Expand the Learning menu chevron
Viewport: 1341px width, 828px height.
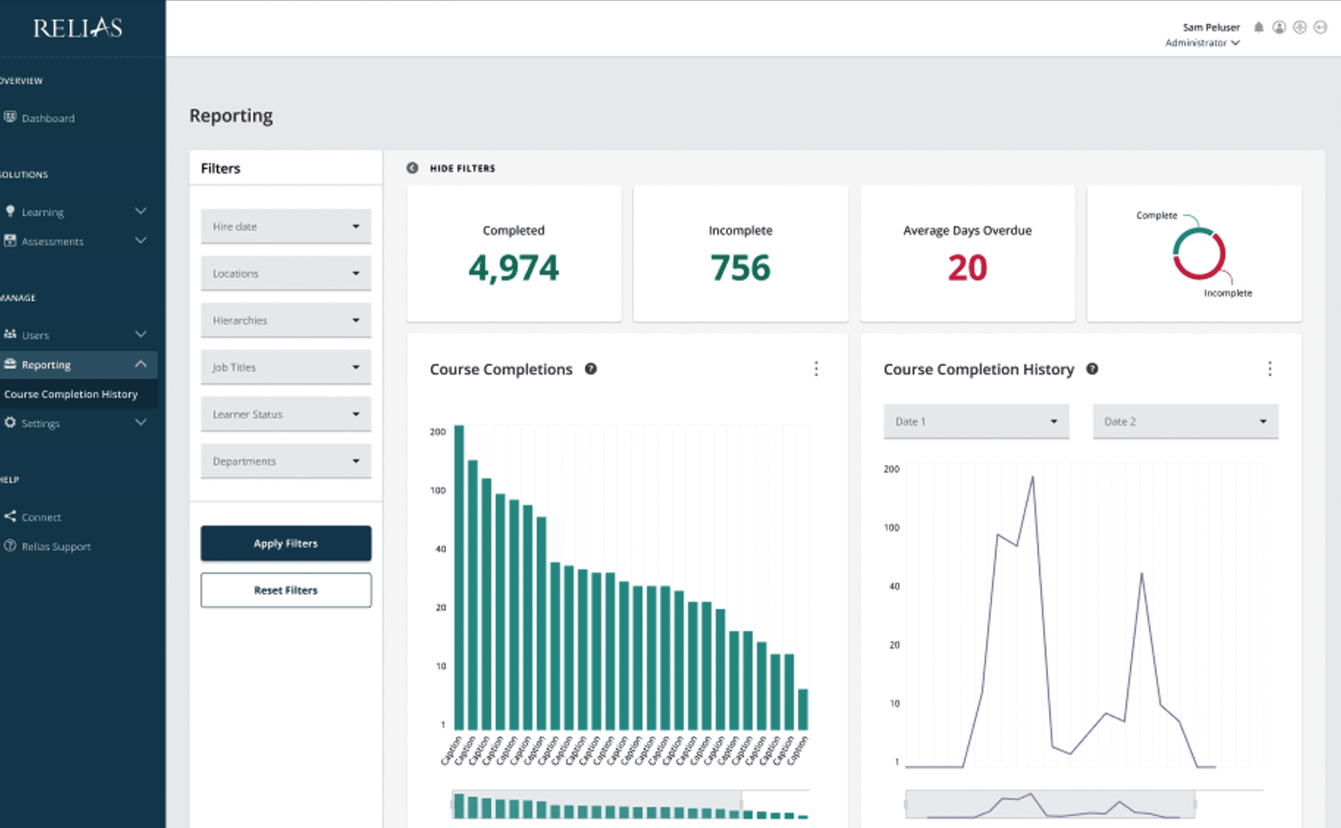click(x=140, y=211)
